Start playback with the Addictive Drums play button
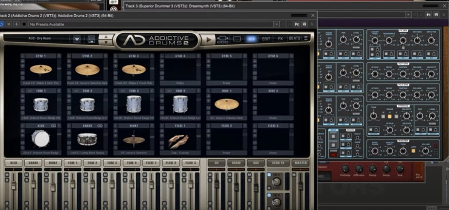449x210 pixels. (x=208, y=39)
